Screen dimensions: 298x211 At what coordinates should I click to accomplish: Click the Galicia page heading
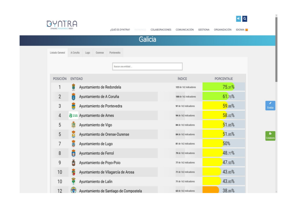[148, 39]
